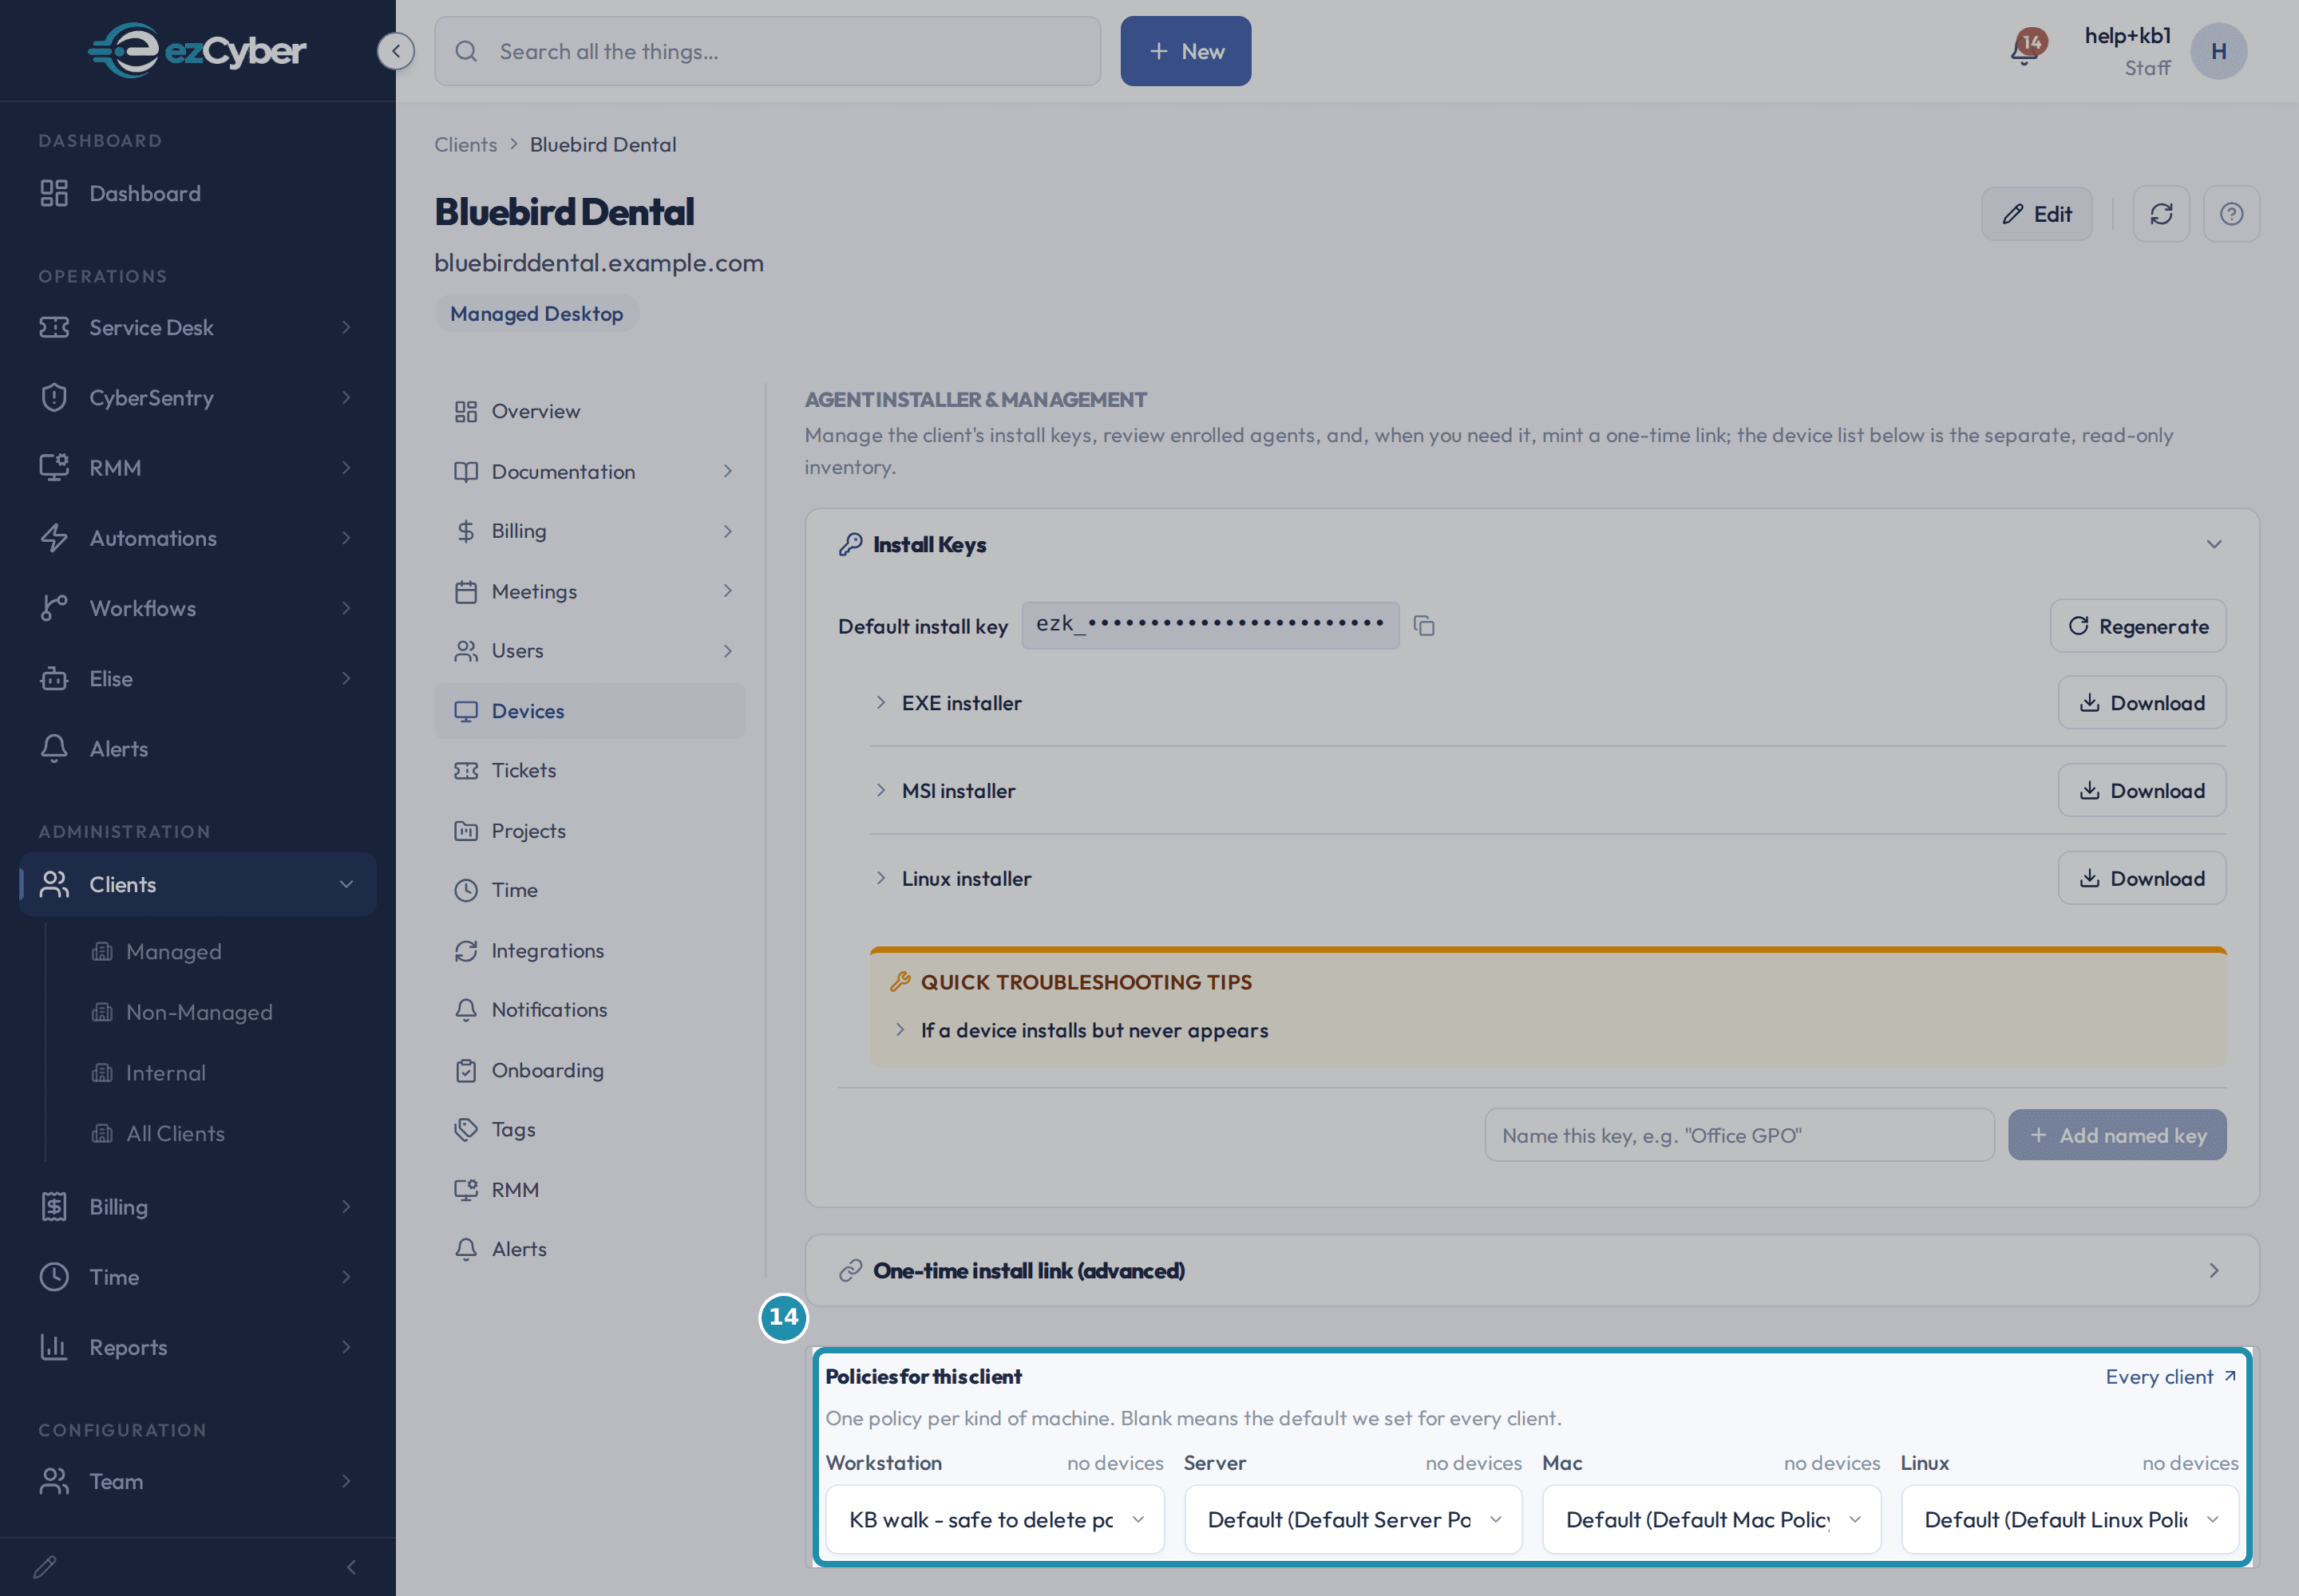Click the 'Name this key' input field
Viewport: 2299px width, 1596px height.
point(1739,1135)
